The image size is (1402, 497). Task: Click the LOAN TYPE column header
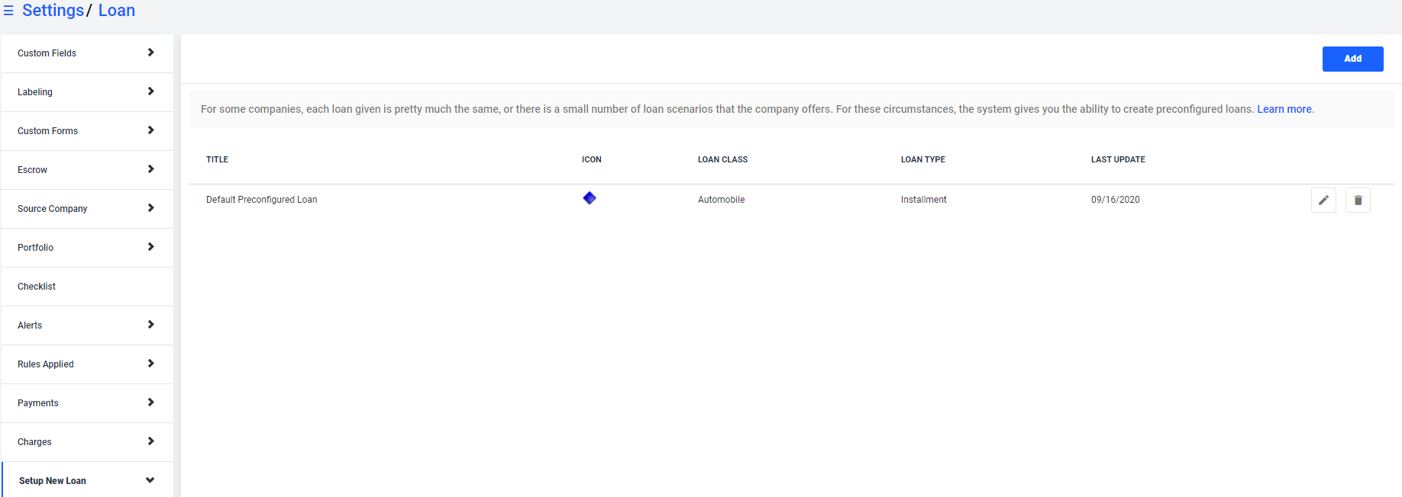click(x=922, y=159)
